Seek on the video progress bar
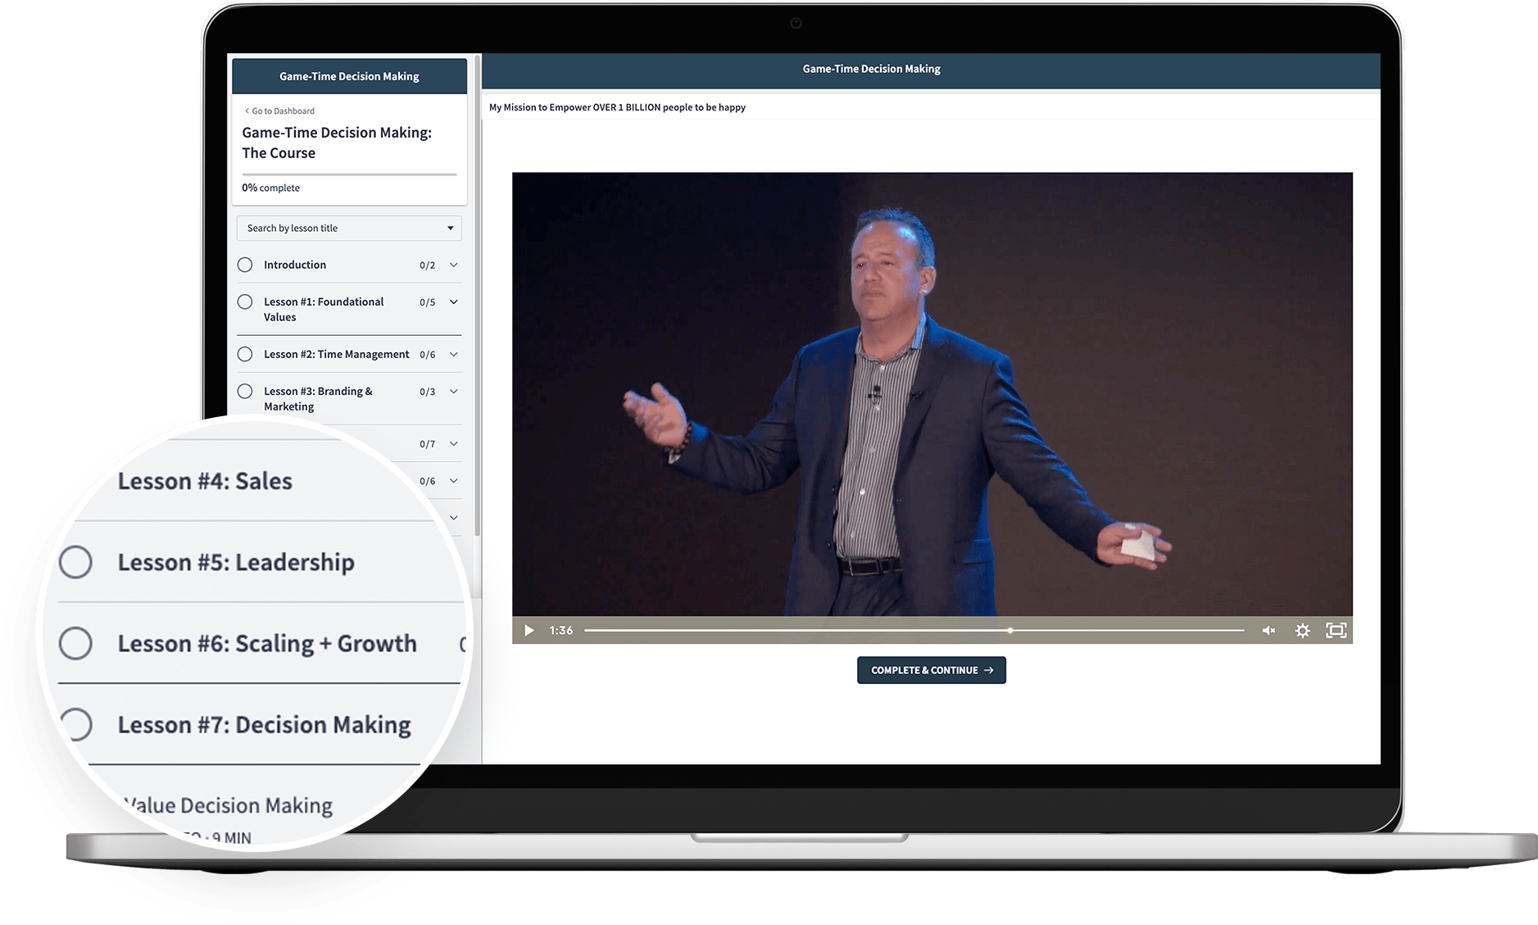1538x925 pixels. pyautogui.click(x=914, y=630)
